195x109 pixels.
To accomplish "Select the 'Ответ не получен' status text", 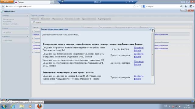I will pos(120,49).
